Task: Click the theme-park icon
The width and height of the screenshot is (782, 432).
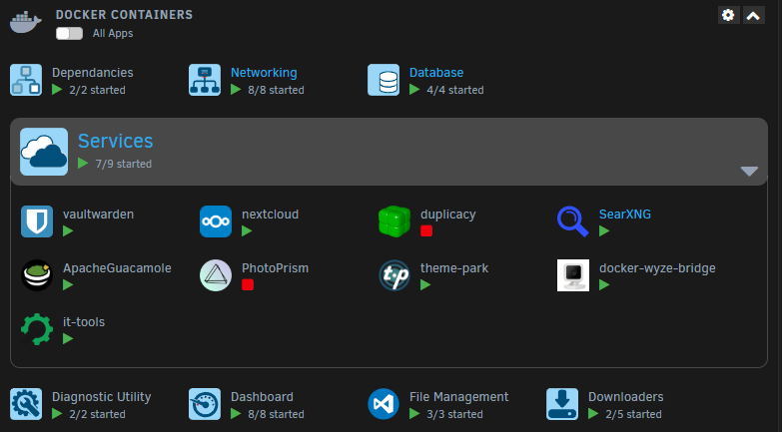Action: [x=394, y=275]
